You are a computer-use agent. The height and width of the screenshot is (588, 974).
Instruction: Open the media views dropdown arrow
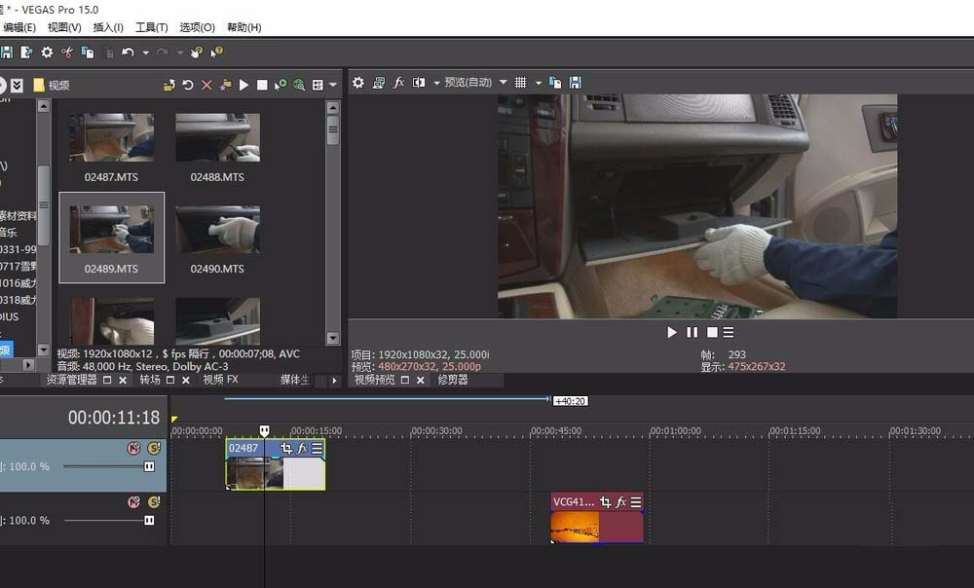[x=334, y=86]
